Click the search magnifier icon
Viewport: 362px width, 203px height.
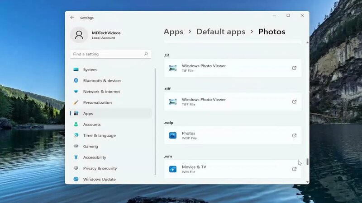point(146,54)
